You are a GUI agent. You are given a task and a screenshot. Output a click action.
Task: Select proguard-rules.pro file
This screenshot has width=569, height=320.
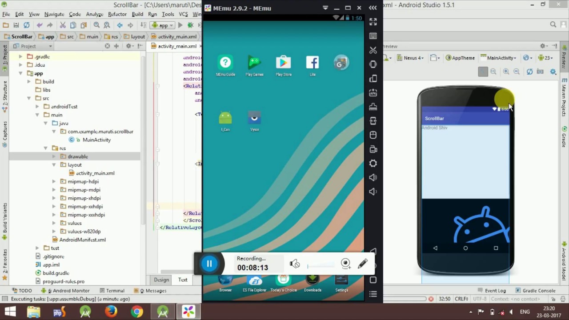pos(63,281)
